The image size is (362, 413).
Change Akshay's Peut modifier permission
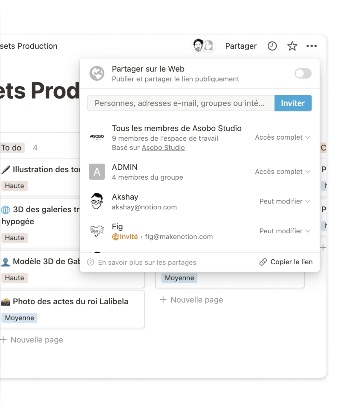click(x=284, y=202)
